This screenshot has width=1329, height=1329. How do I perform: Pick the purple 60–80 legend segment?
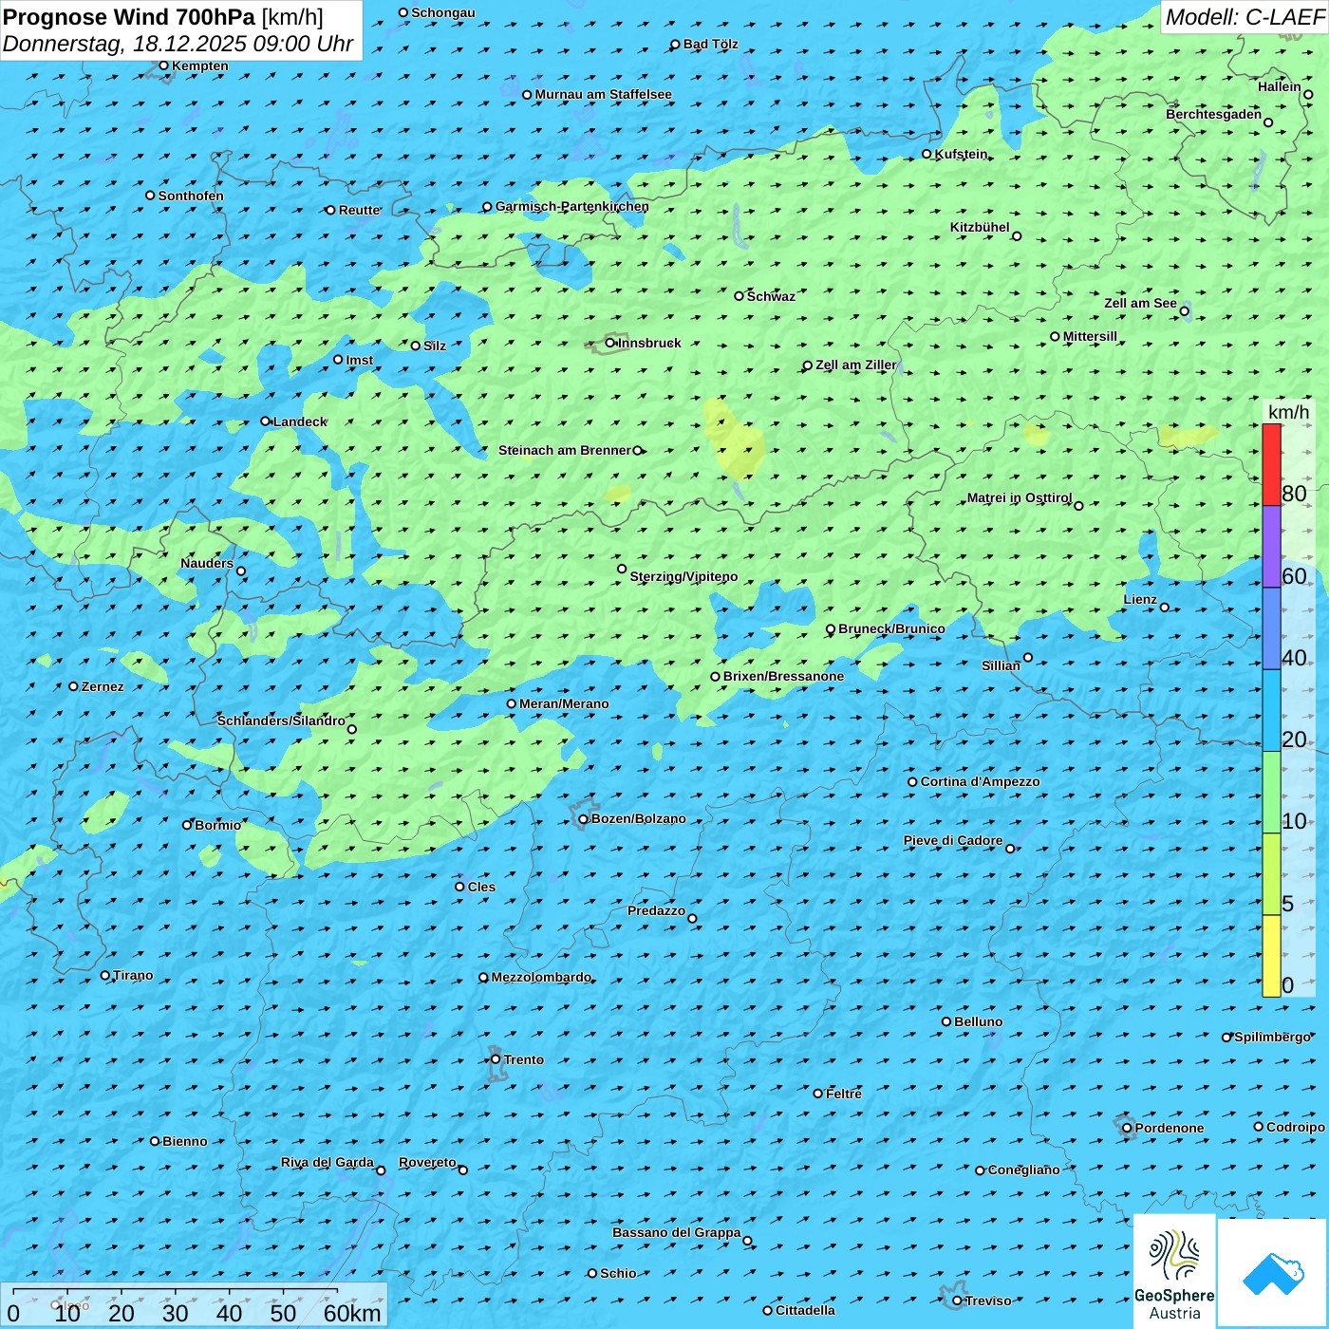click(1271, 547)
